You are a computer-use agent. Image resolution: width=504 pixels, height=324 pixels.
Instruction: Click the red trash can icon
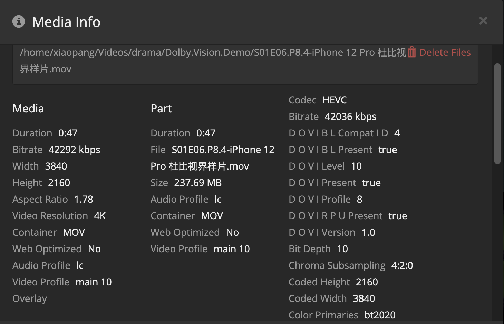411,52
